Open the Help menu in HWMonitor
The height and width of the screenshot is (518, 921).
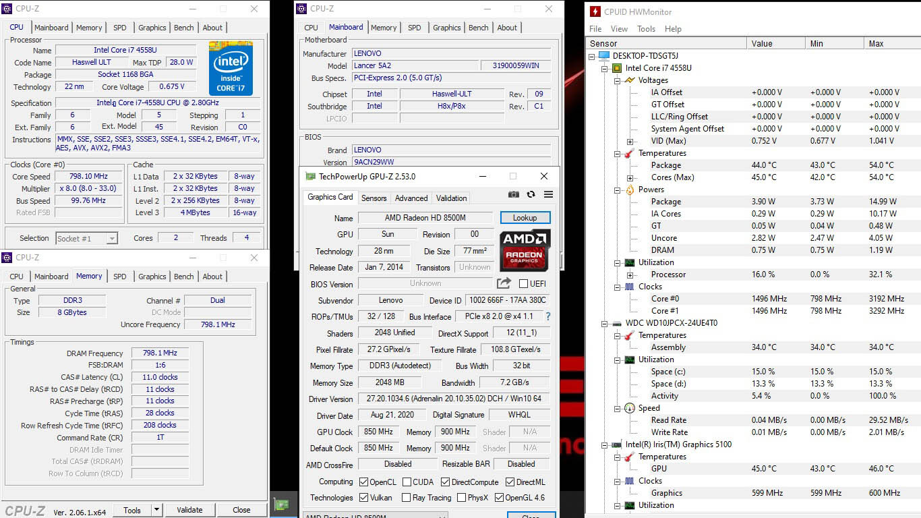click(x=673, y=29)
